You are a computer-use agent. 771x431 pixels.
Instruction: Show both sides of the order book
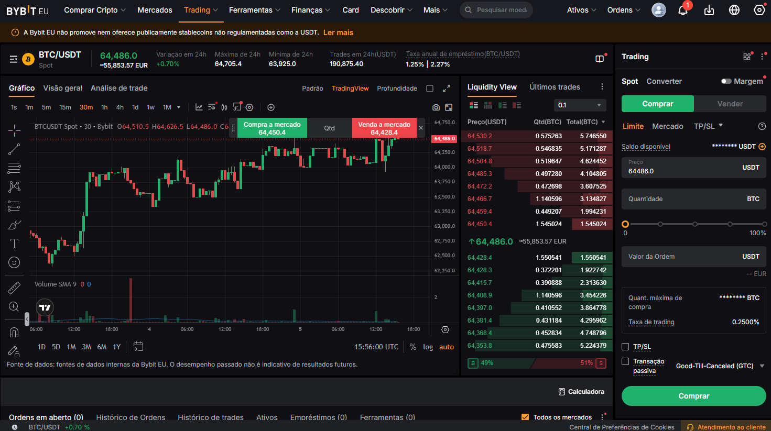pyautogui.click(x=474, y=105)
